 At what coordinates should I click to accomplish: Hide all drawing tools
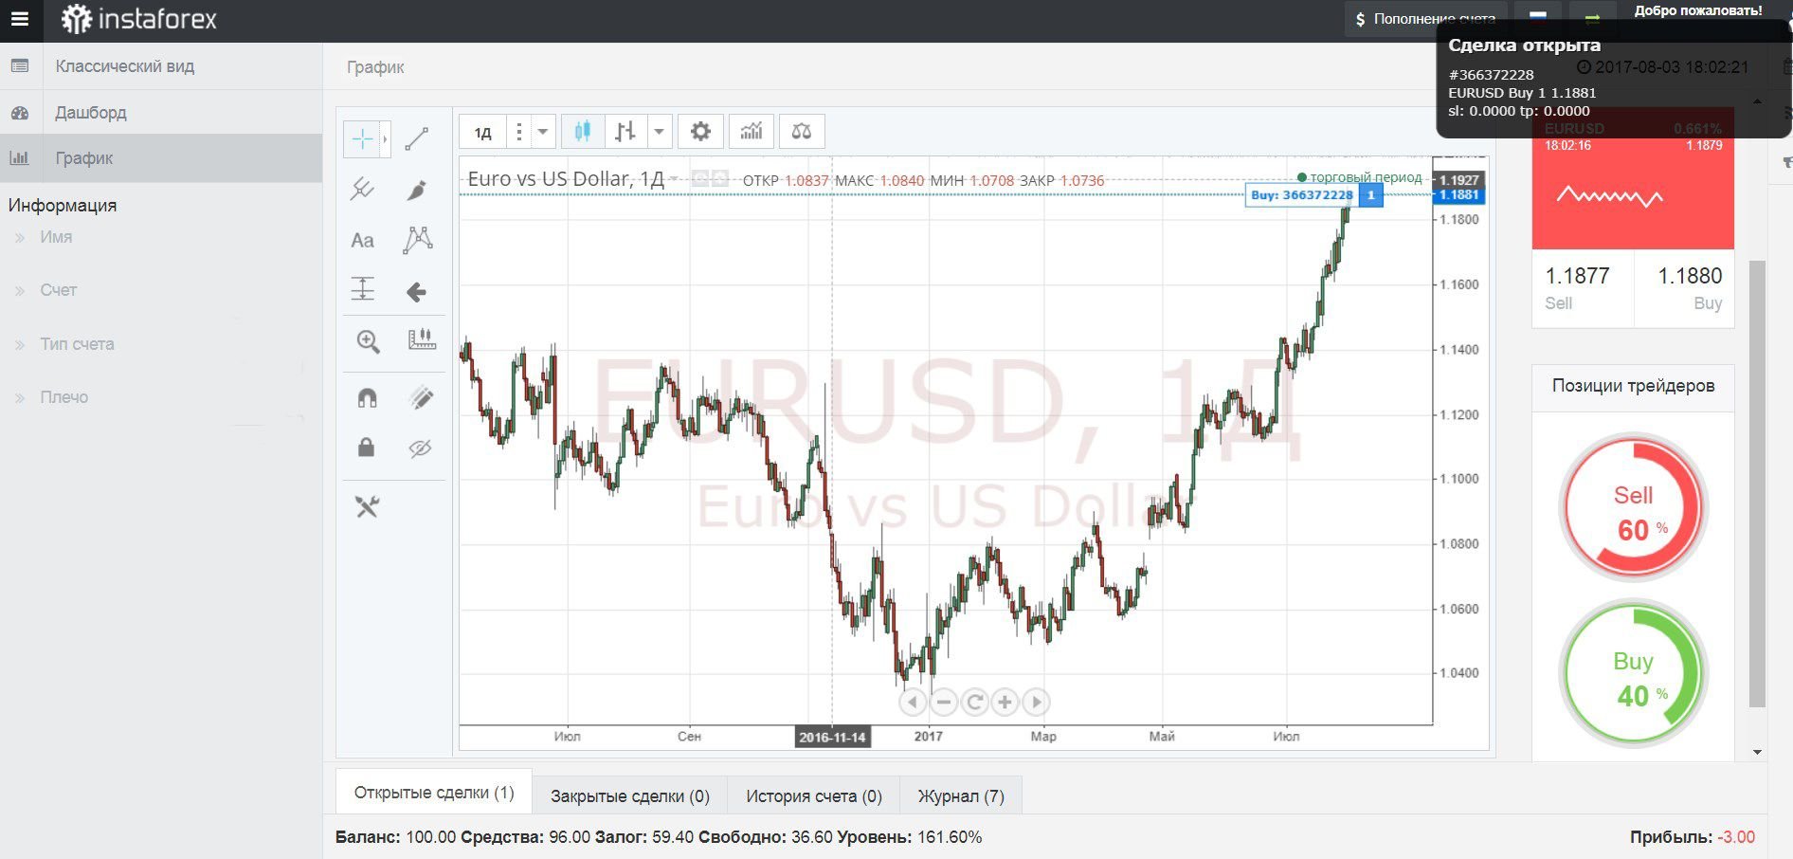[x=420, y=448]
